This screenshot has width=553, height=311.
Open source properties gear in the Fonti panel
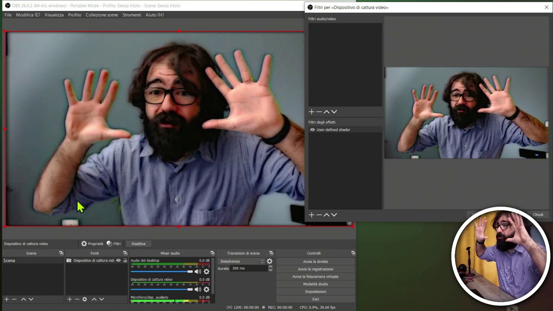point(85,299)
